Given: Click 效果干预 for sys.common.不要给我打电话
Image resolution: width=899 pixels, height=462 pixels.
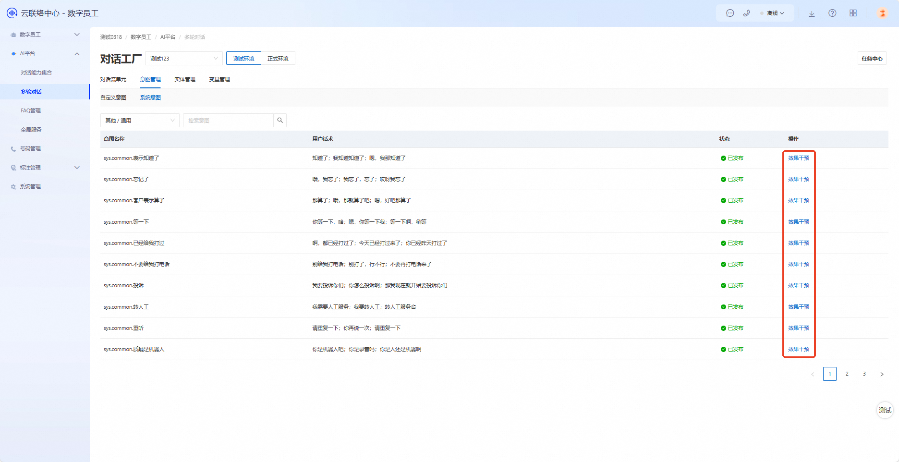Looking at the screenshot, I should pyautogui.click(x=799, y=264).
